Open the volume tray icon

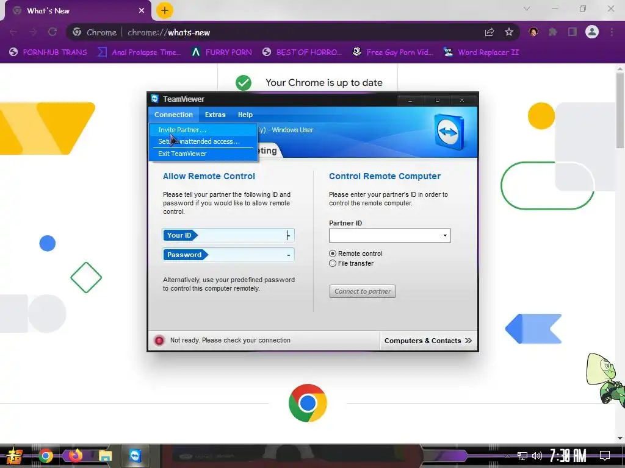537,456
